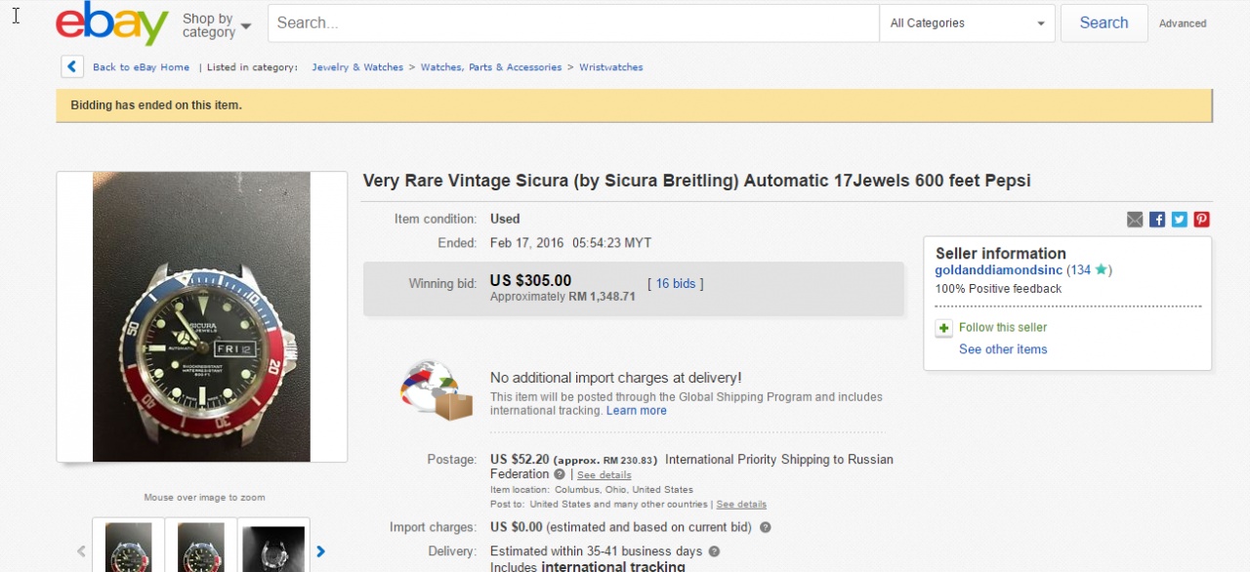This screenshot has height=572, width=1250.
Task: Open Wristwatches breadcrumb link
Action: [x=610, y=67]
